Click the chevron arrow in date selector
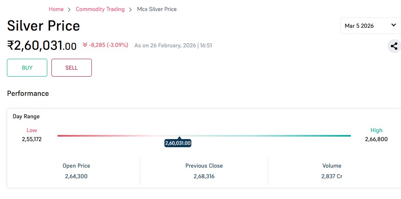Screen dimensions: 401x199 [393, 25]
